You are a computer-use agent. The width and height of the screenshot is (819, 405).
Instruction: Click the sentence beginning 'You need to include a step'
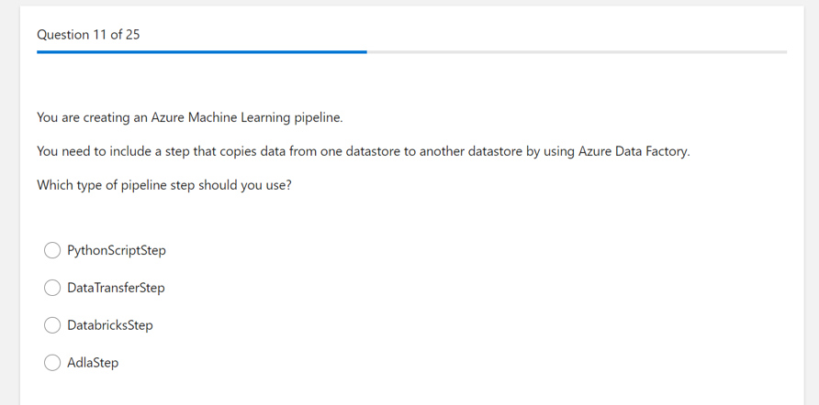coord(364,152)
